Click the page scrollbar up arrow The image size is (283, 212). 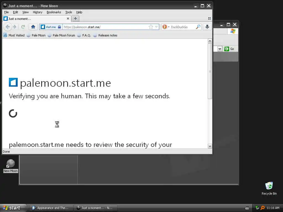click(210, 41)
